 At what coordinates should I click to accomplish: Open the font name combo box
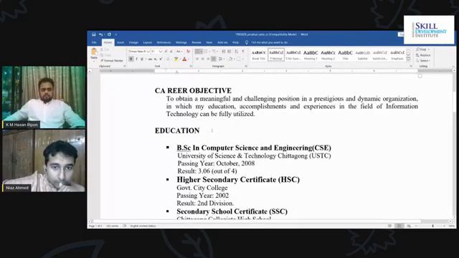pyautogui.click(x=139, y=52)
